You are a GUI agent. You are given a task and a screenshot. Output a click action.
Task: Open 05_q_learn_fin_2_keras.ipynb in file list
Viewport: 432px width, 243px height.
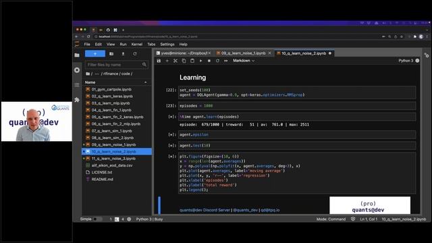click(117, 117)
